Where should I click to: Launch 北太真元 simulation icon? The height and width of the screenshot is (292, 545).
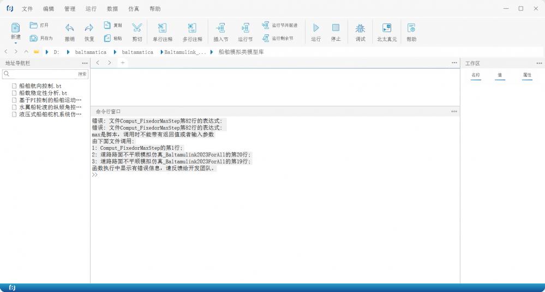tap(387, 28)
